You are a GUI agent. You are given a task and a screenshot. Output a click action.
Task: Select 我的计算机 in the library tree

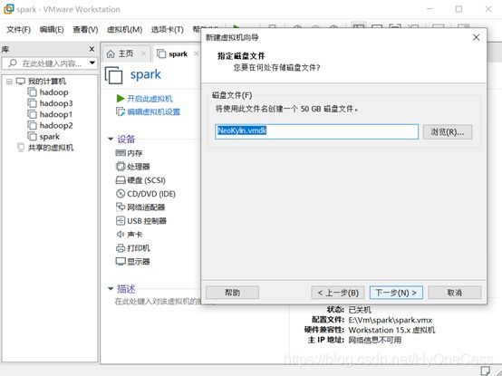point(47,82)
